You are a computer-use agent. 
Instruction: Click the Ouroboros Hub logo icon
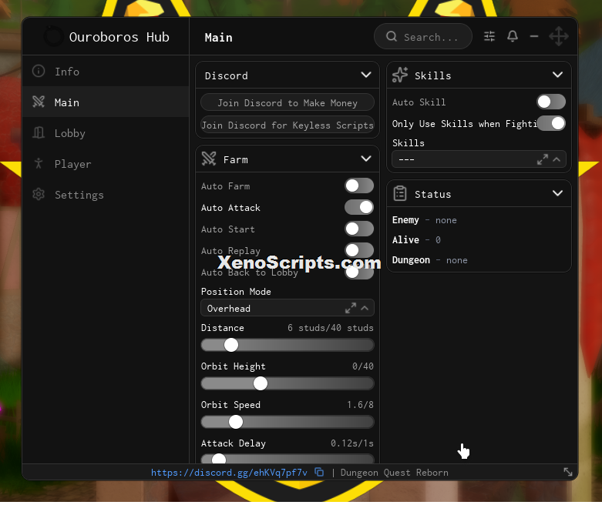[53, 36]
